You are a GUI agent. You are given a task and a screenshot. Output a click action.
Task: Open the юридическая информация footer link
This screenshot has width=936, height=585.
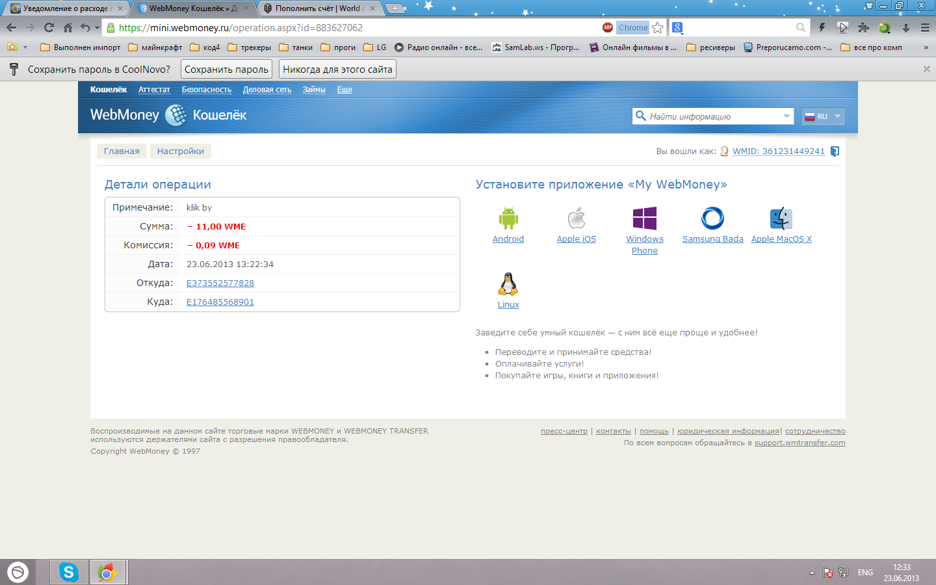[x=728, y=432]
